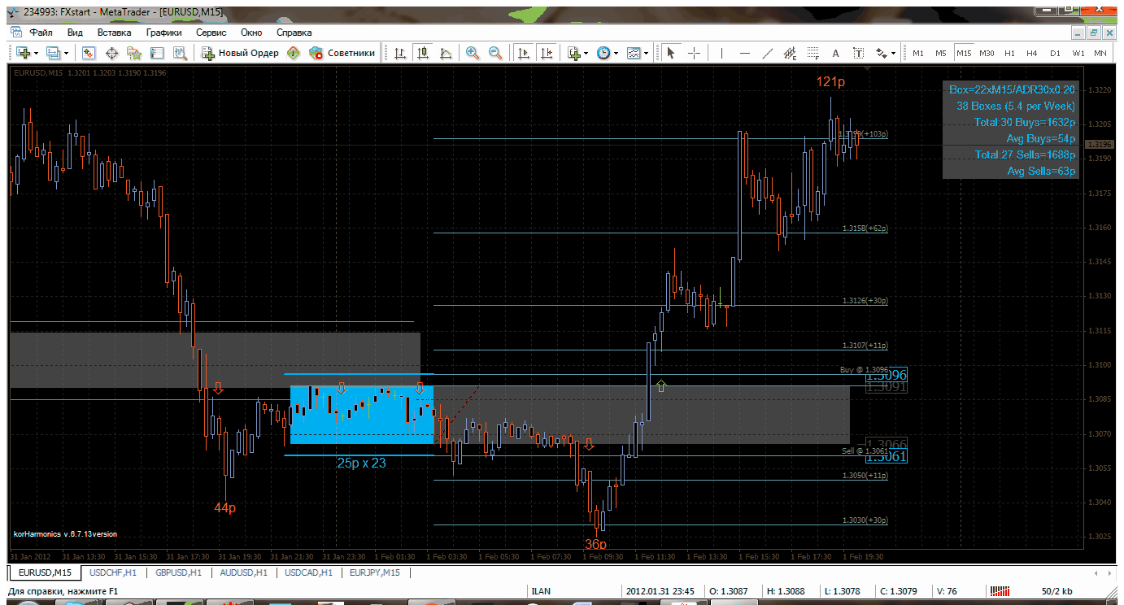The width and height of the screenshot is (1124, 605).
Task: Select the Fibonacci retracement tool
Action: point(813,53)
